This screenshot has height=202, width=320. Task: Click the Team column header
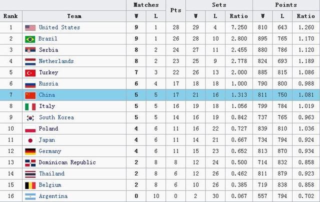[x=74, y=16]
